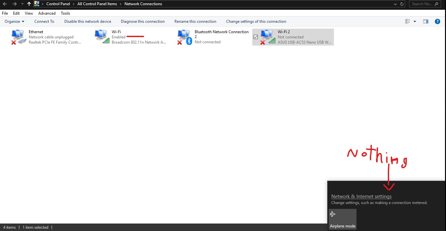Screen dimensions: 446x231
Task: Open the Organize dropdown
Action: [x=14, y=21]
